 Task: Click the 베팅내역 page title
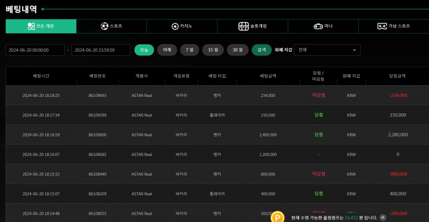coord(22,9)
